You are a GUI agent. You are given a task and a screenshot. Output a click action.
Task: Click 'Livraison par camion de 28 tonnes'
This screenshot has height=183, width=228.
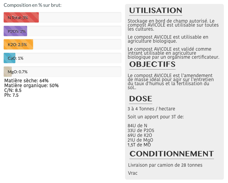pyautogui.click(x=165, y=165)
